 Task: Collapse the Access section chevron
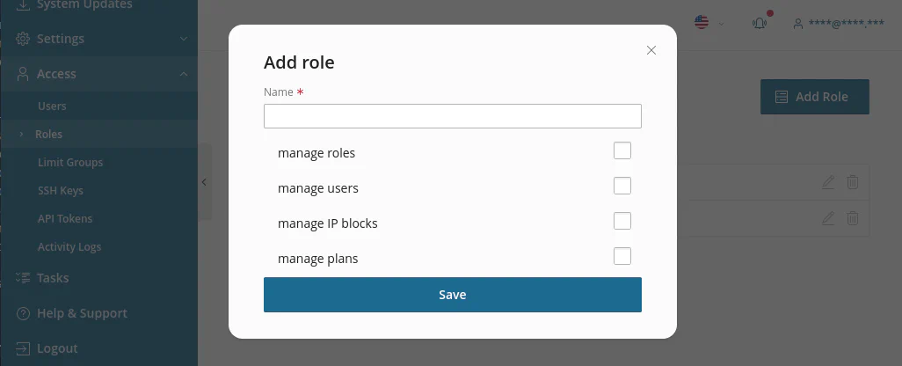[x=184, y=74]
